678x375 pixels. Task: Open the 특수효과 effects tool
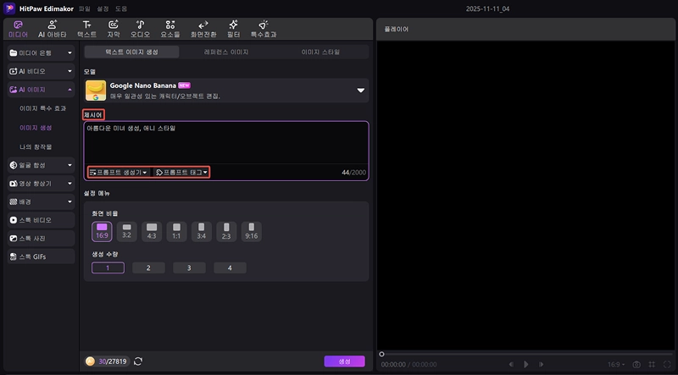264,29
